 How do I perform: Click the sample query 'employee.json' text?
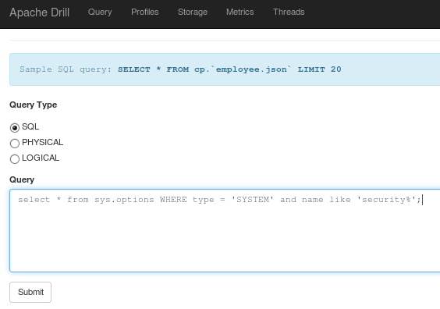point(251,69)
